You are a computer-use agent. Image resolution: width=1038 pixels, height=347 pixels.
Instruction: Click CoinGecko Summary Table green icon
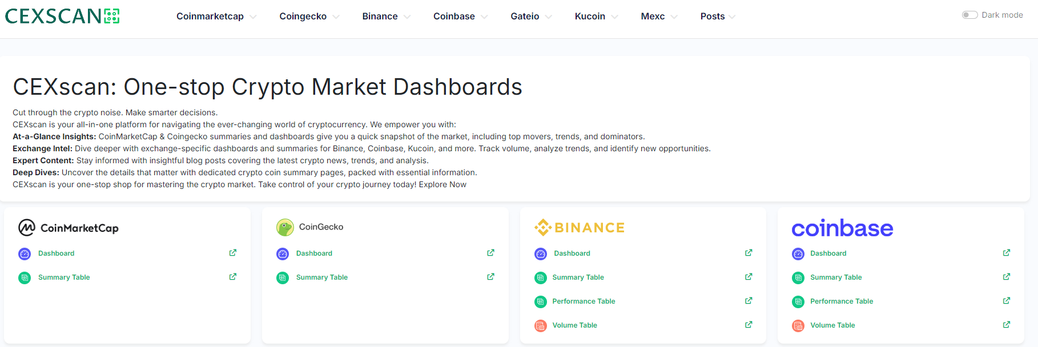click(x=283, y=278)
